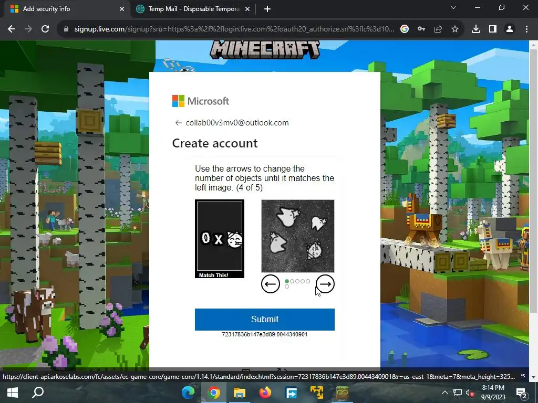The height and width of the screenshot is (403, 538).
Task: Close the Add security info tab
Action: (122, 9)
